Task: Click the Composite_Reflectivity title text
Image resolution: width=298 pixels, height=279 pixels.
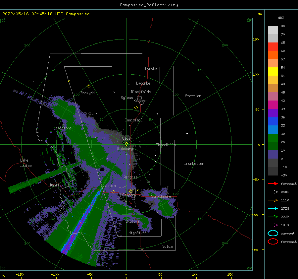Action: tap(149, 5)
